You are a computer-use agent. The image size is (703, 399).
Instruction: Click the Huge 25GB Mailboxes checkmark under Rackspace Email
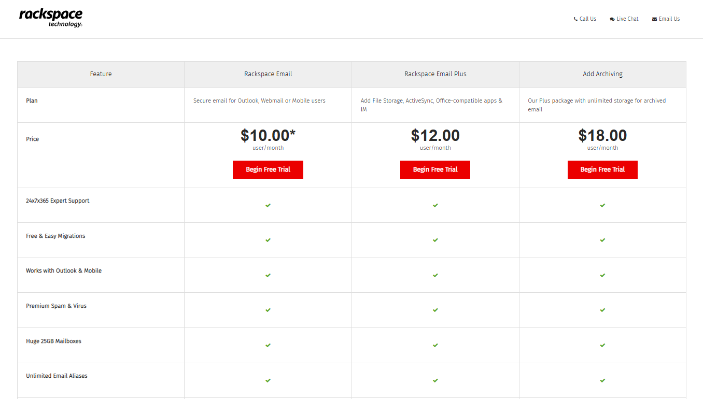click(268, 345)
